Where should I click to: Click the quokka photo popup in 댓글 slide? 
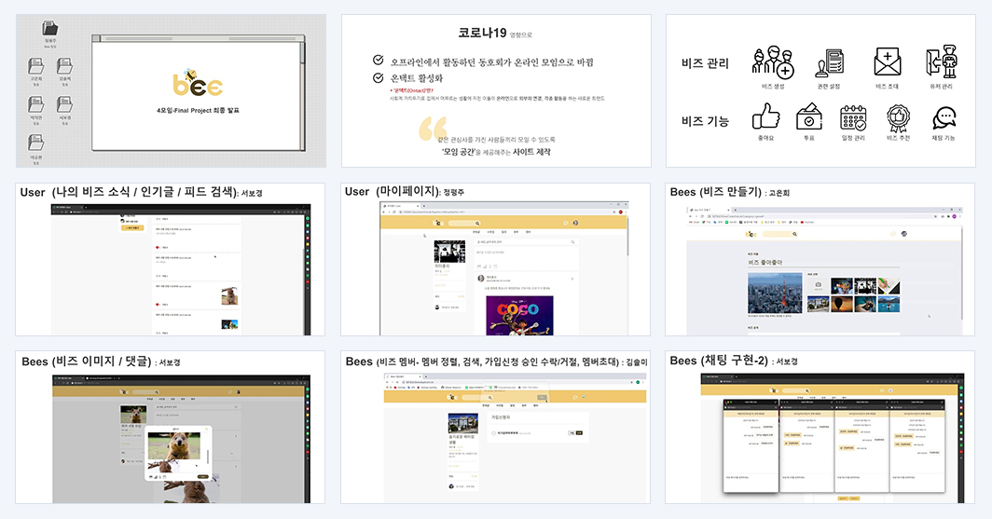174,446
